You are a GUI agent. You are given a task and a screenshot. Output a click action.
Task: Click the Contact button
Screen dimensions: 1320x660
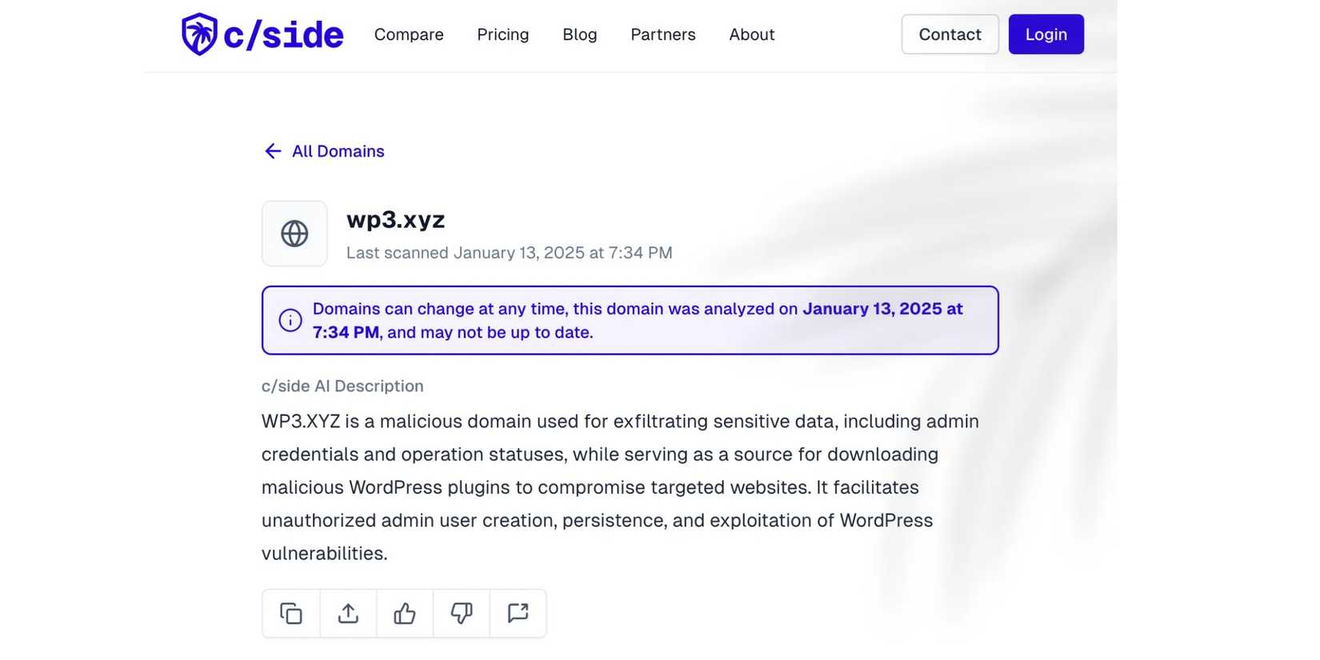(x=950, y=34)
